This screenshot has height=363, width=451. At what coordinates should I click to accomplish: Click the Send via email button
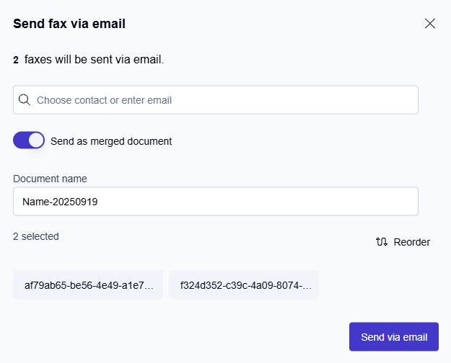394,336
